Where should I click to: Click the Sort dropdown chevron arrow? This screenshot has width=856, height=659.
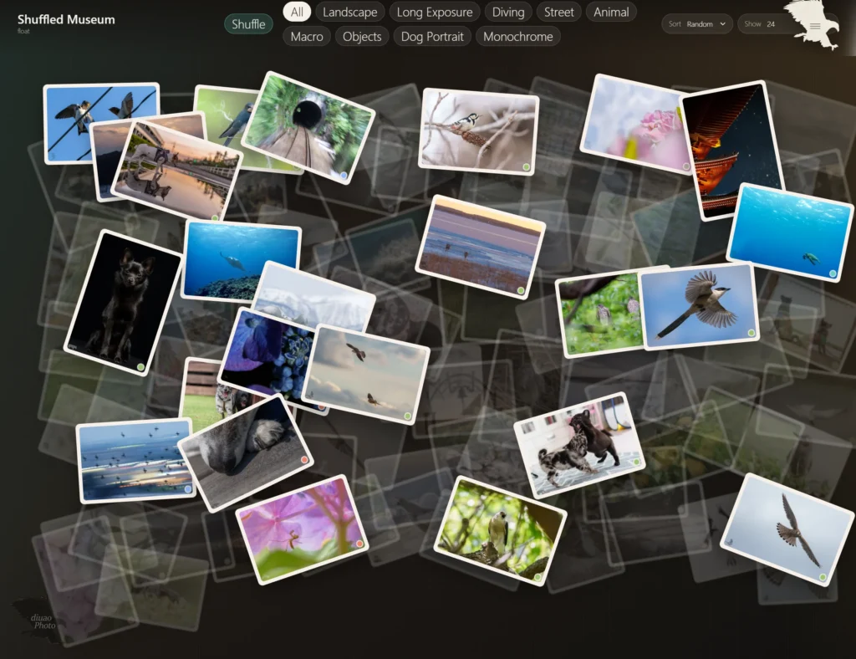click(x=722, y=24)
